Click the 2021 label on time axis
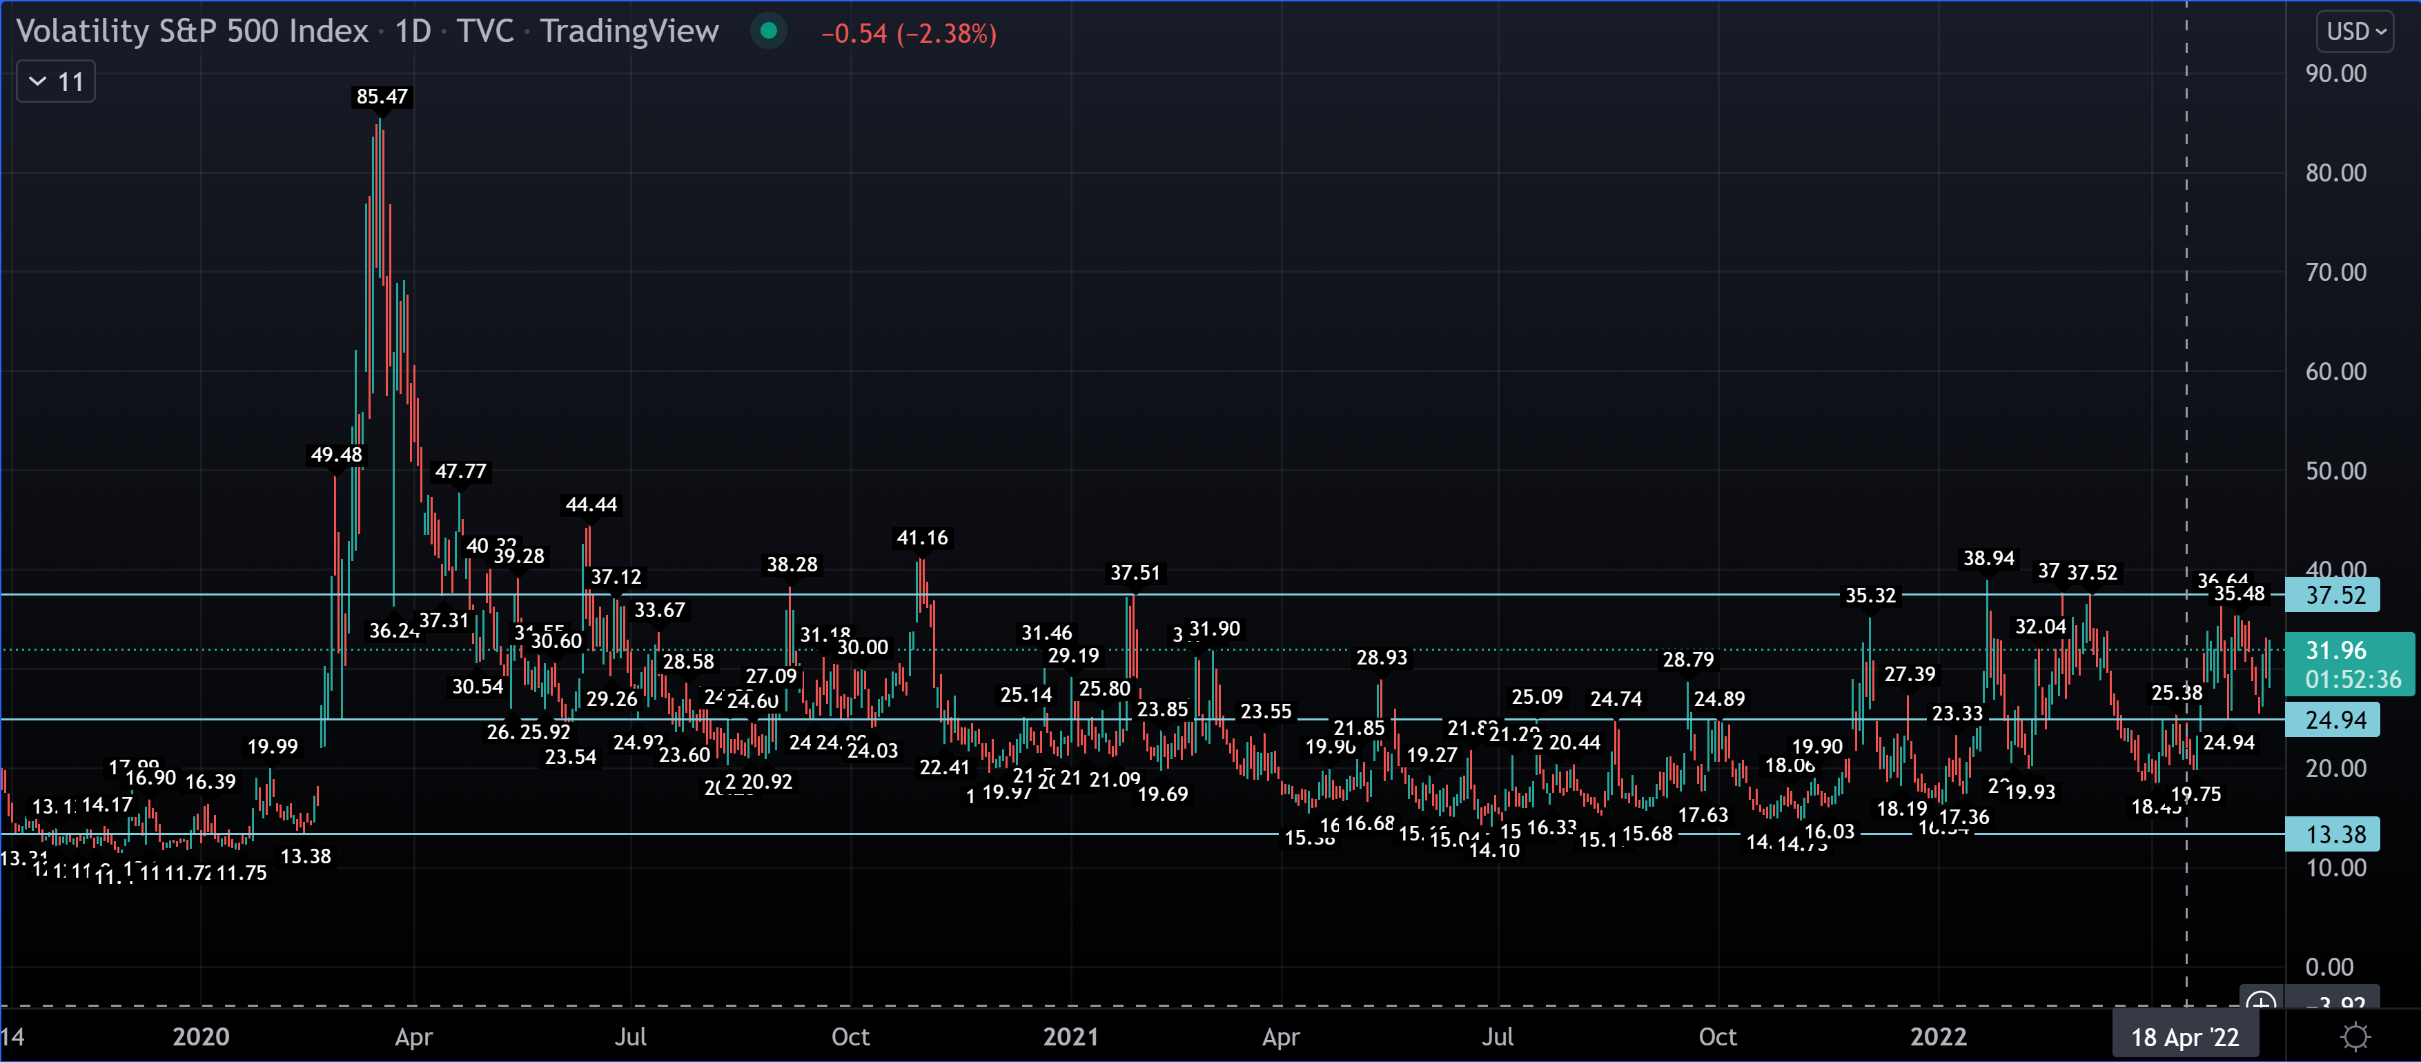Viewport: 2421px width, 1062px height. [1070, 1036]
